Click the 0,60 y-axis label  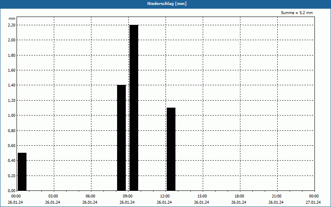pos(12,146)
